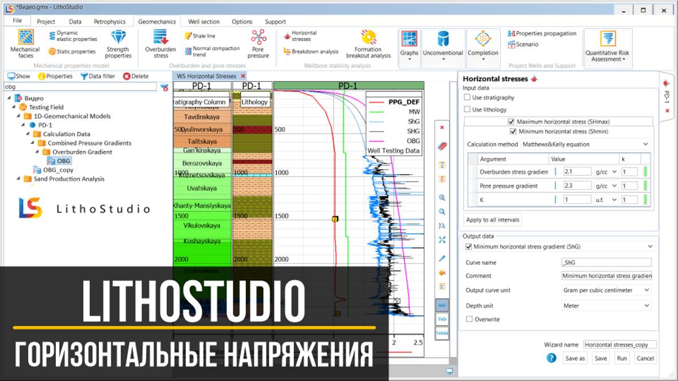This screenshot has height=381, width=678.
Task: Clear the tree search filter icon
Action: click(x=164, y=87)
